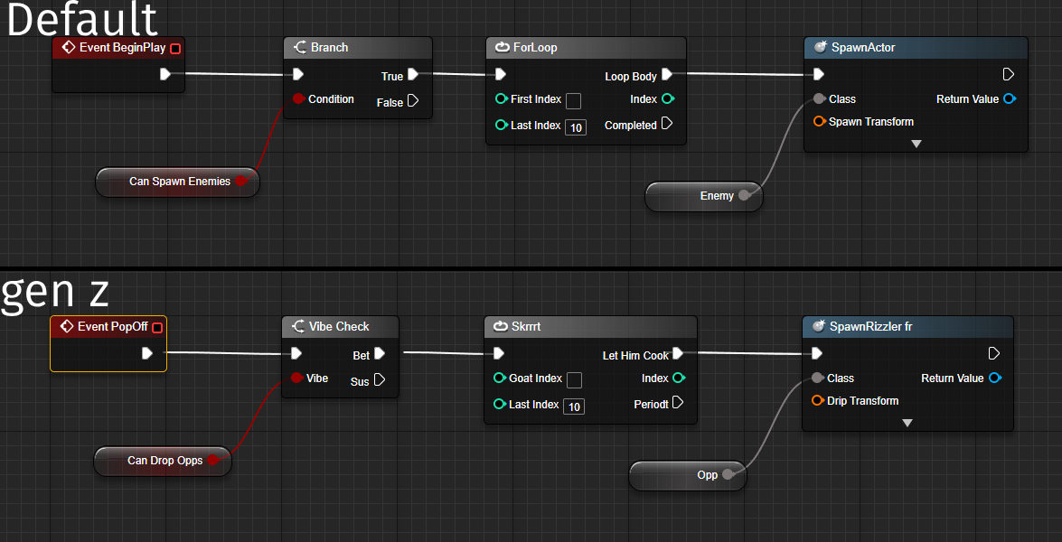The width and height of the screenshot is (1062, 542).
Task: Toggle the red debug square on Event PopOff
Action: coord(157,326)
